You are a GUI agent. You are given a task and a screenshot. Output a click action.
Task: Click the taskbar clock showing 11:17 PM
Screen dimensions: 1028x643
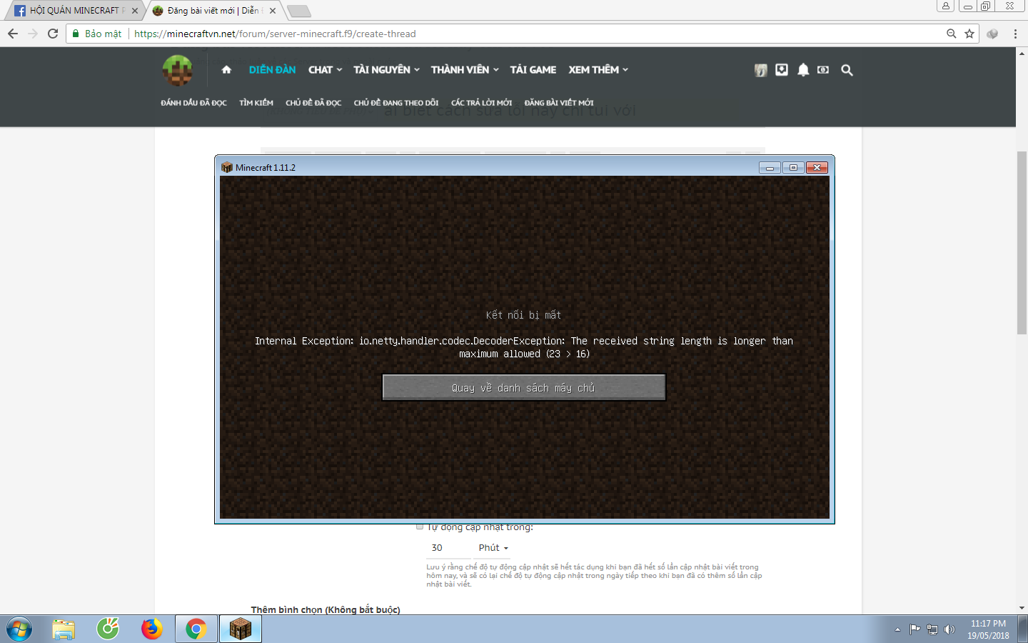point(988,629)
